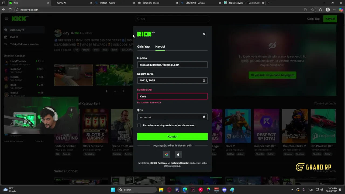Focus the Kullanıcı Adı field containing Kane
This screenshot has height=194, width=345.
172,96
